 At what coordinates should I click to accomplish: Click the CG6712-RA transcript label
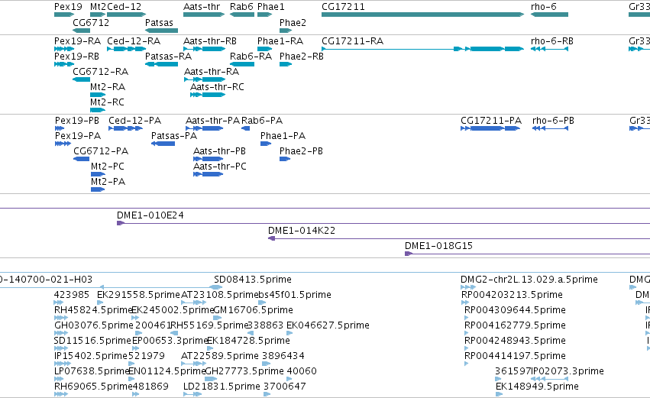[x=100, y=72]
